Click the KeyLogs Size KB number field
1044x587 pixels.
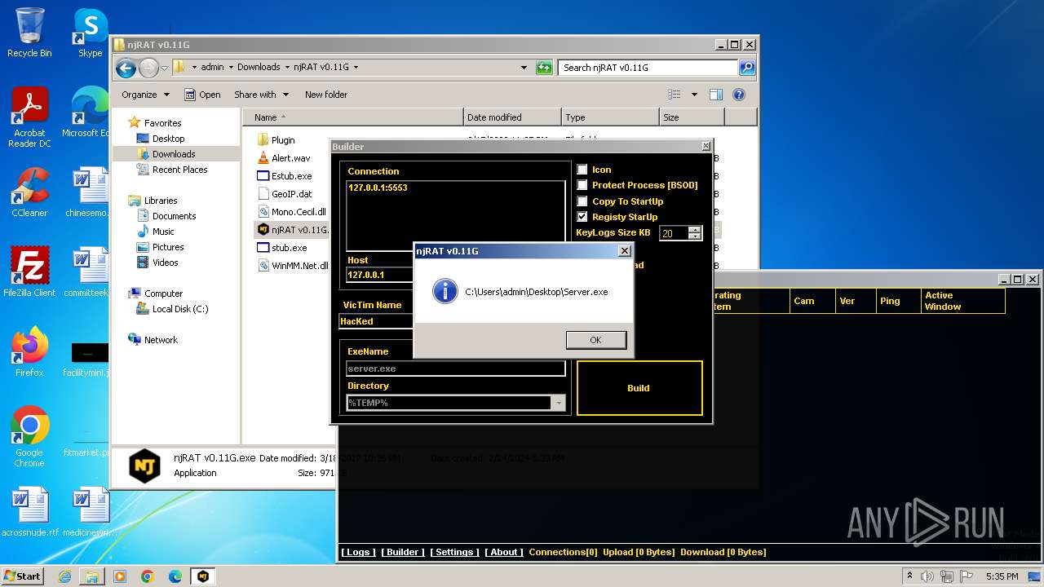pyautogui.click(x=674, y=233)
